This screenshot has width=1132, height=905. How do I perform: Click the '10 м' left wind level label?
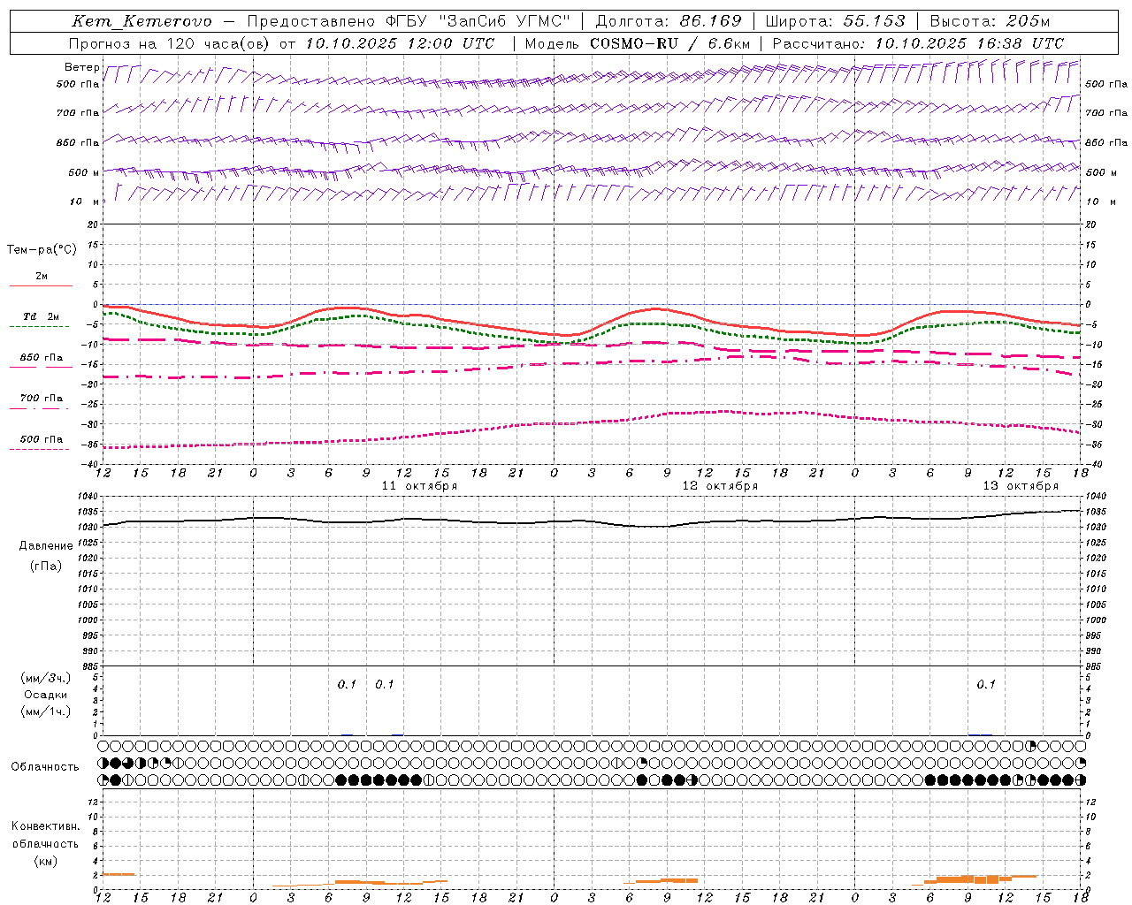tap(85, 202)
